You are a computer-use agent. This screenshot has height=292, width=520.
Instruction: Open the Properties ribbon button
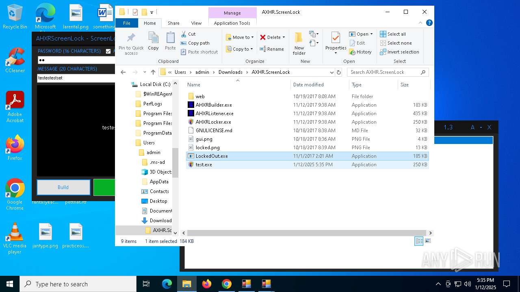click(336, 44)
